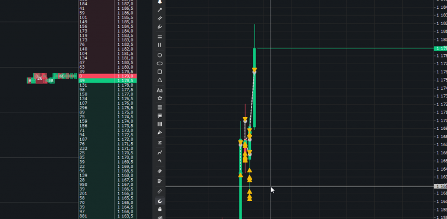
Task: Select the strikethrough lines retracement tool
Action: pyautogui.click(x=159, y=116)
